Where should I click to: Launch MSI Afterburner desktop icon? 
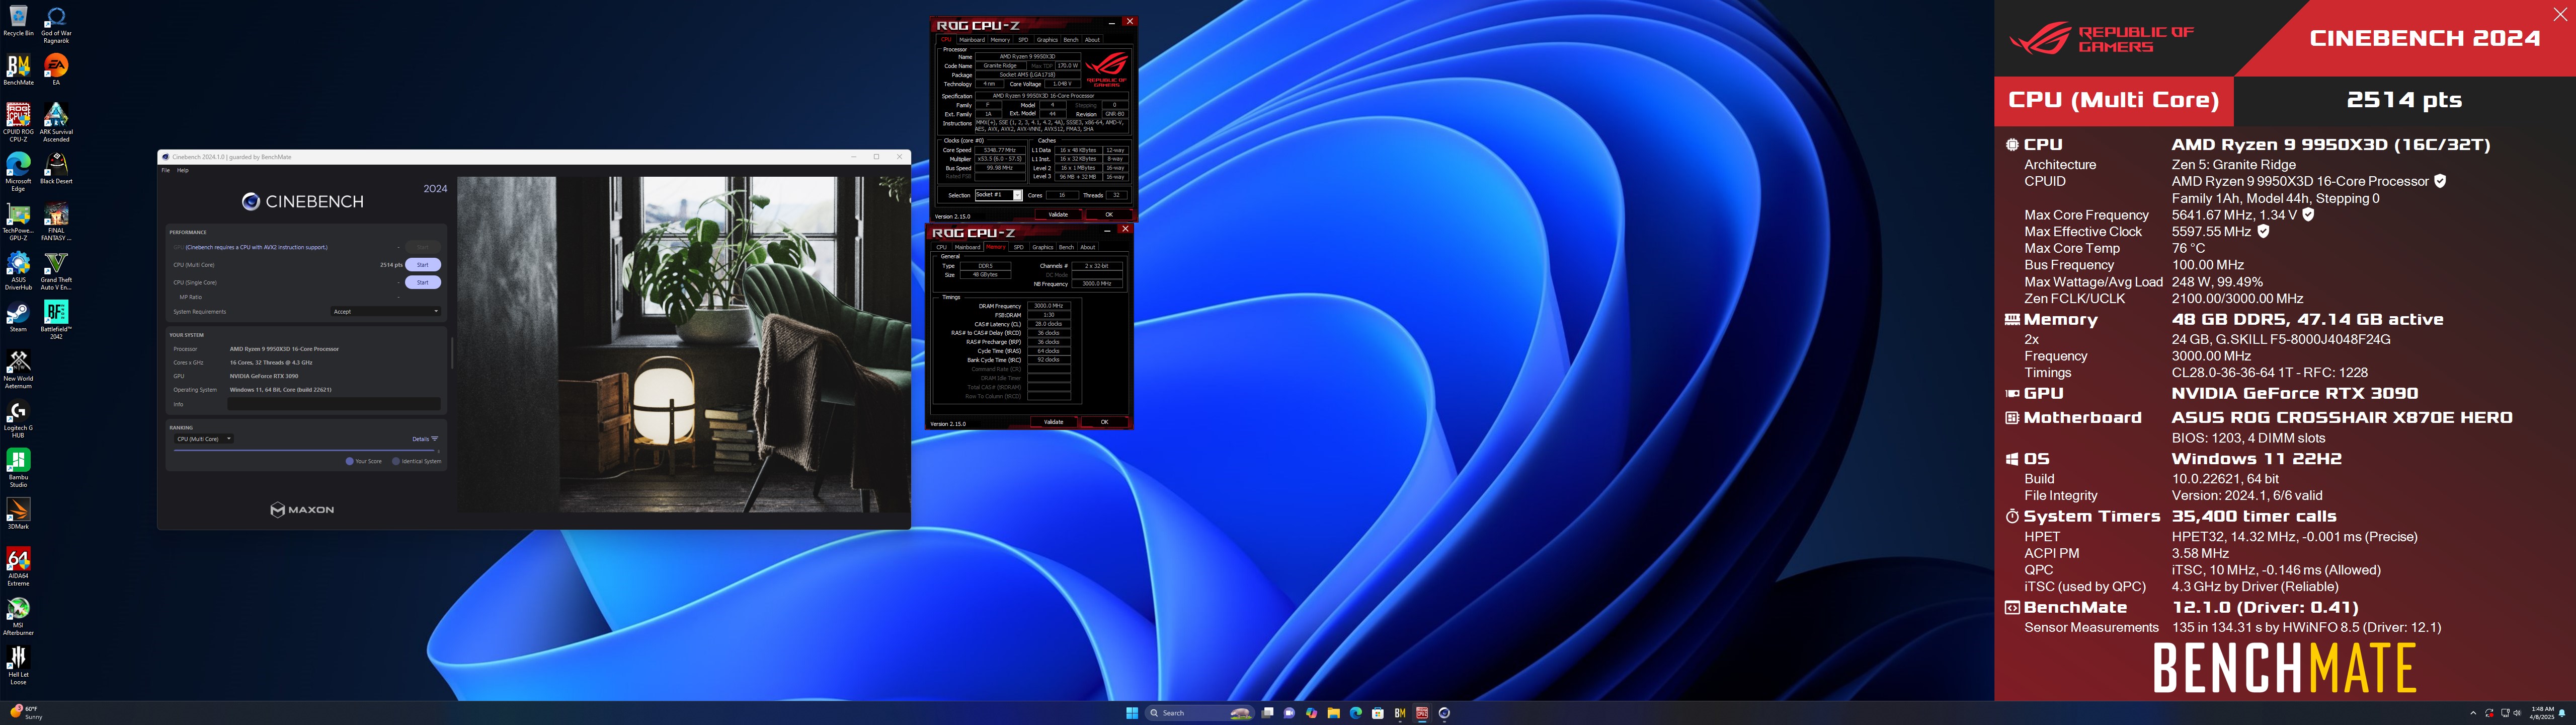pos(18,616)
